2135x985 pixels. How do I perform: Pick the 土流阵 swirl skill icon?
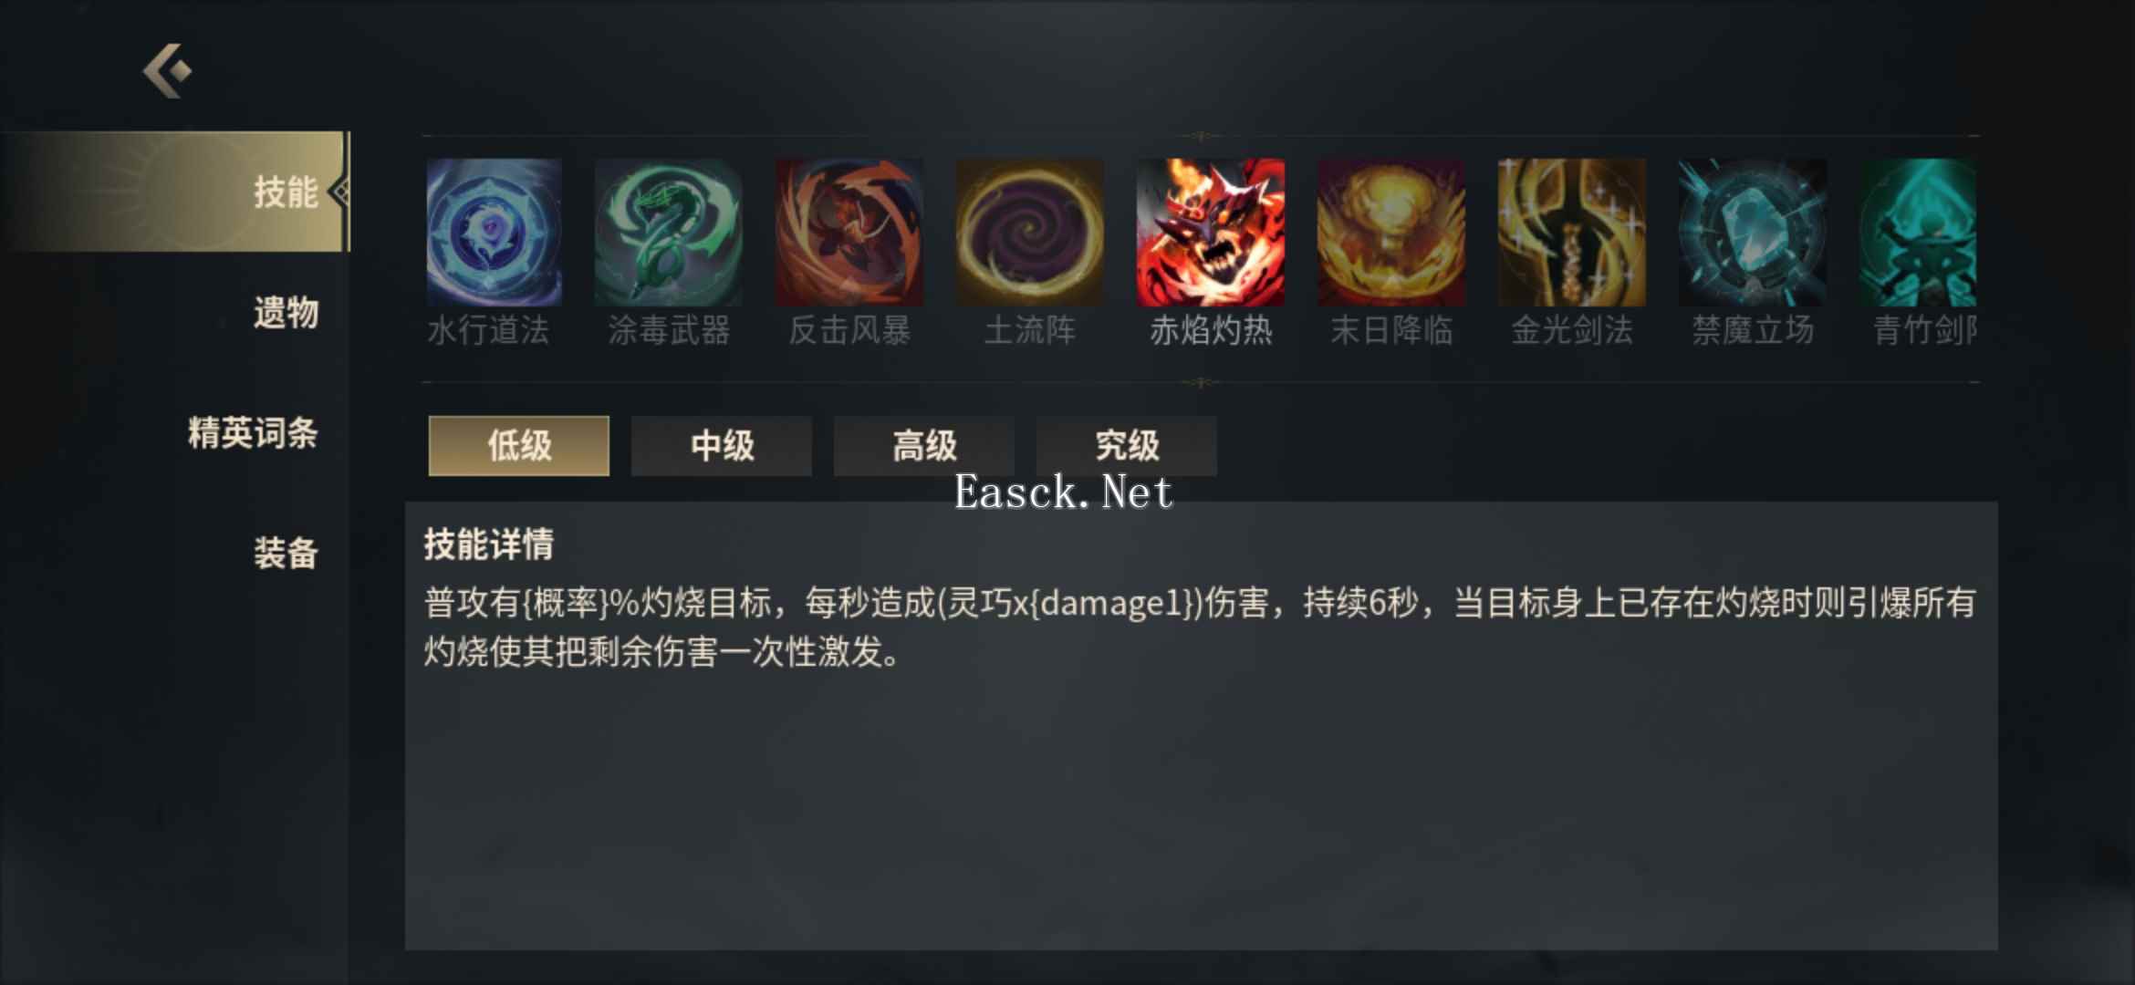[x=1029, y=232]
